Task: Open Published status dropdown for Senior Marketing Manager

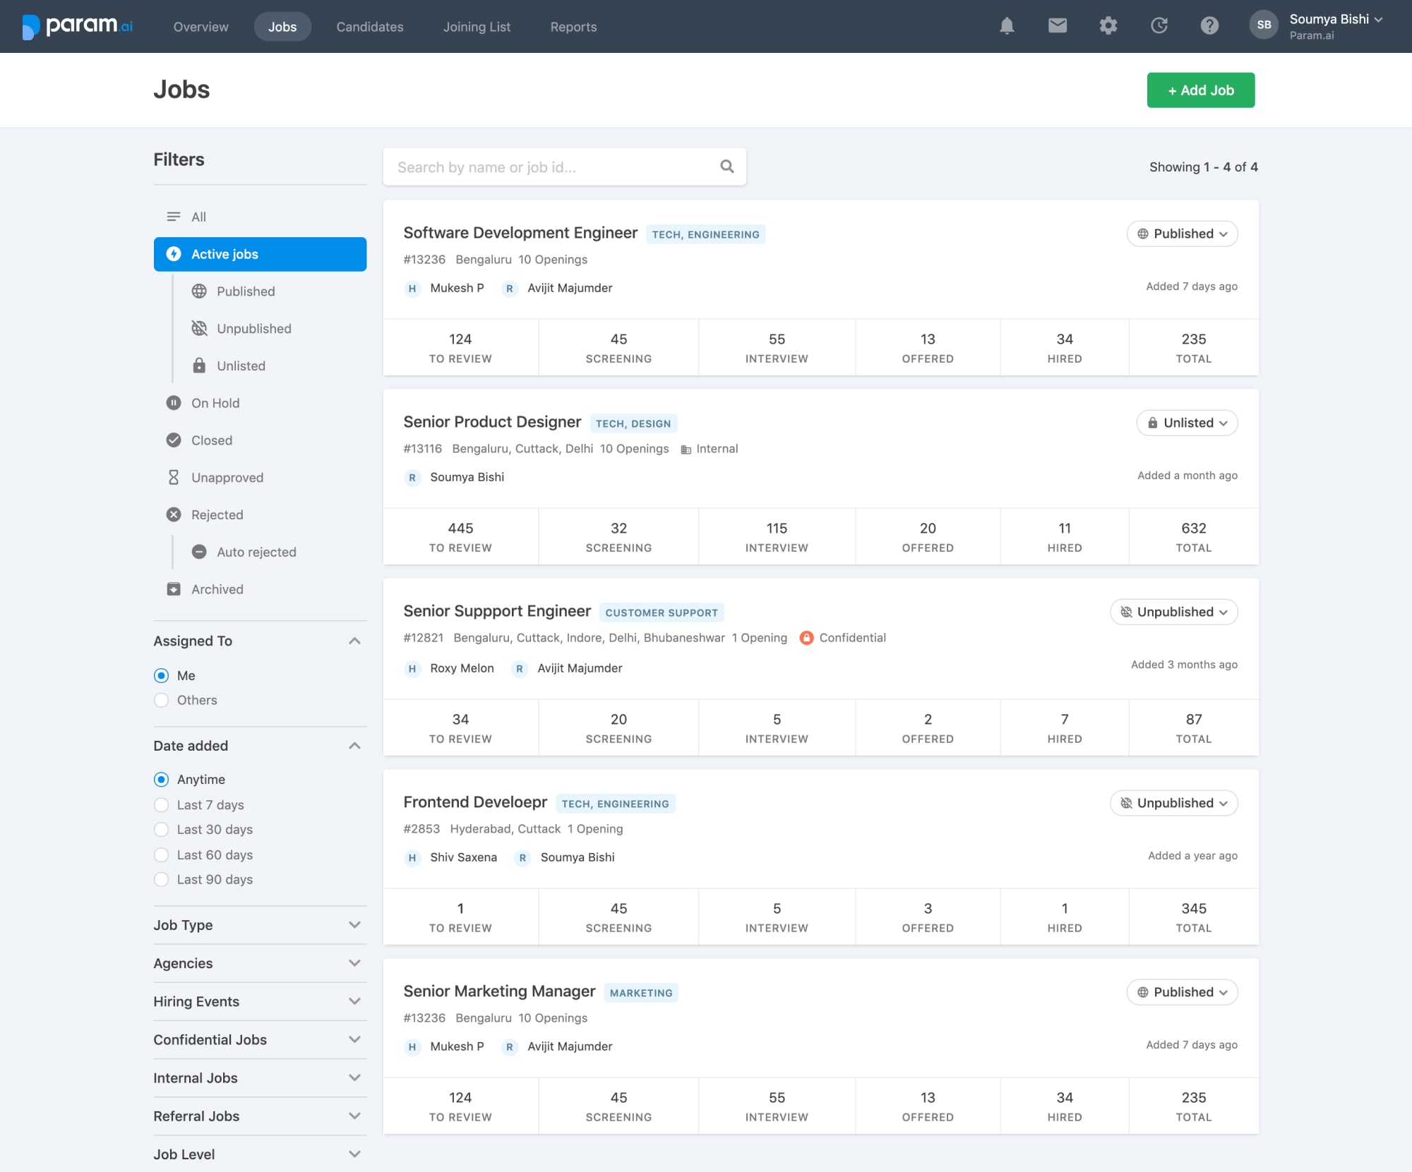Action: 1182,992
